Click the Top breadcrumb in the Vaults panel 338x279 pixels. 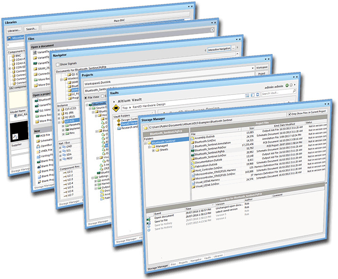[x=125, y=108]
